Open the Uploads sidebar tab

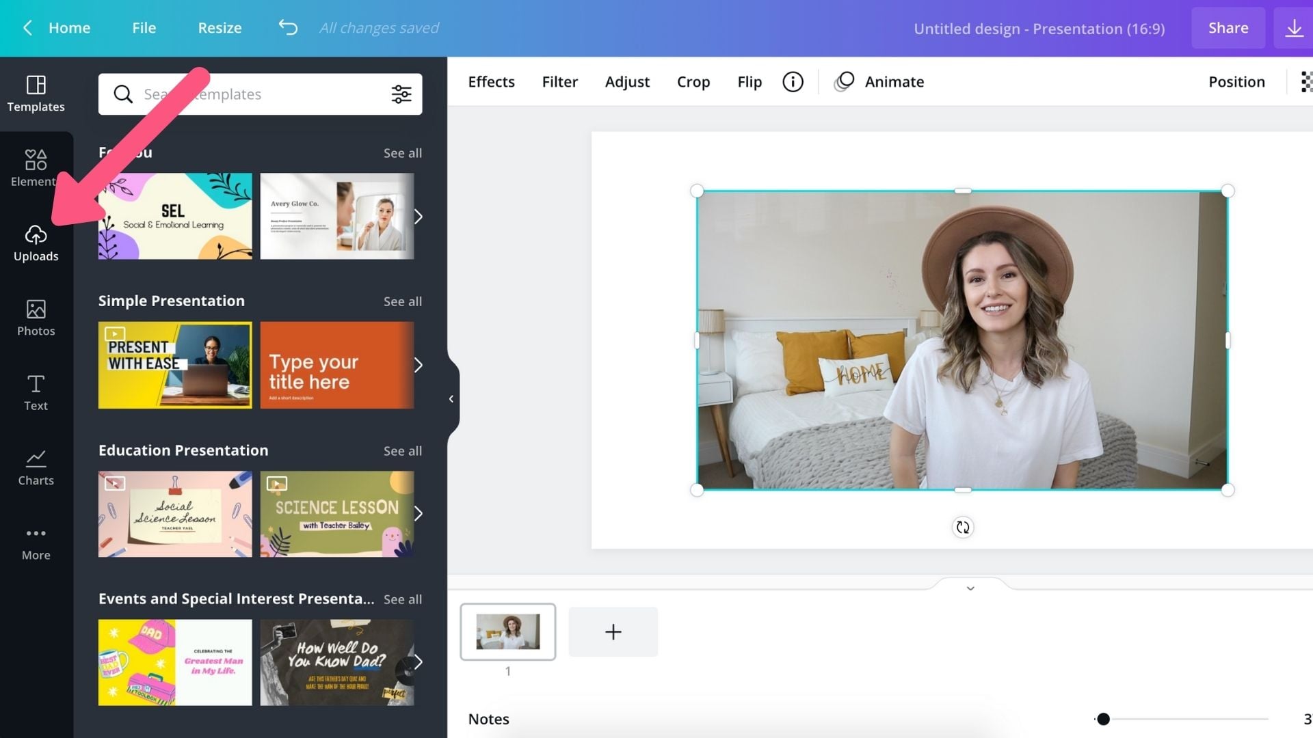[x=36, y=243]
